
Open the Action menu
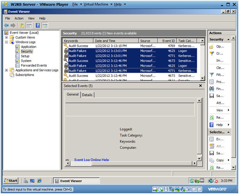tap(19, 18)
